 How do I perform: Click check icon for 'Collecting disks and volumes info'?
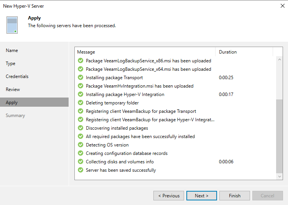[81, 162]
